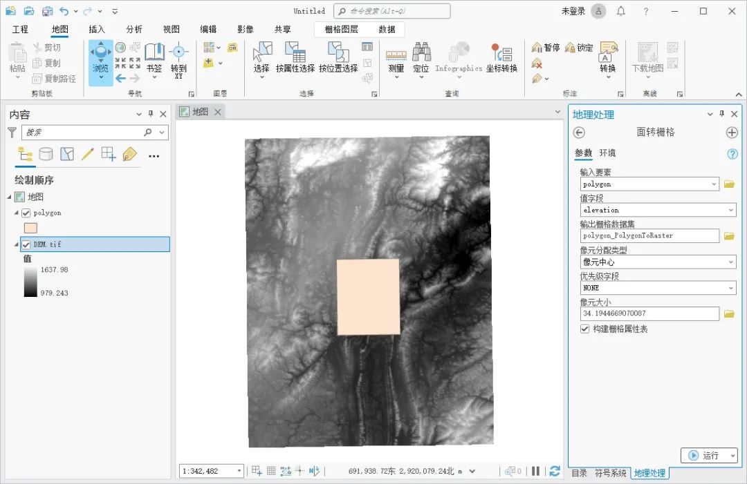
Task: Switch to the Symbology (符号系统) pane tab
Action: coord(610,473)
